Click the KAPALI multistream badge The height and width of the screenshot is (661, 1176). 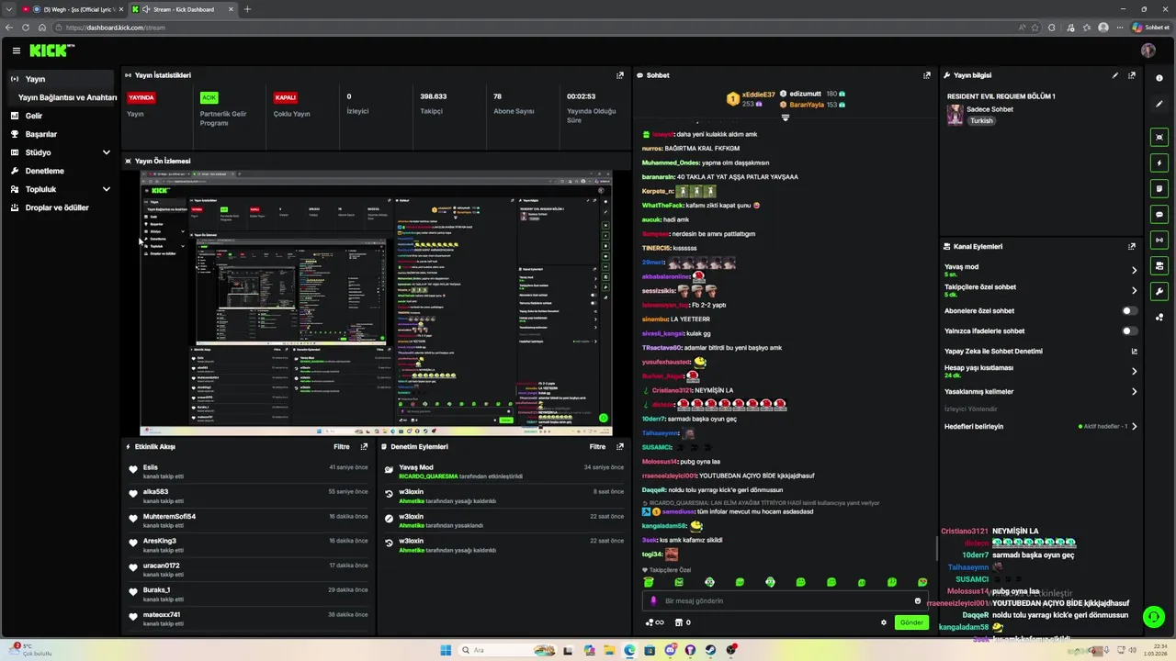pyautogui.click(x=286, y=97)
